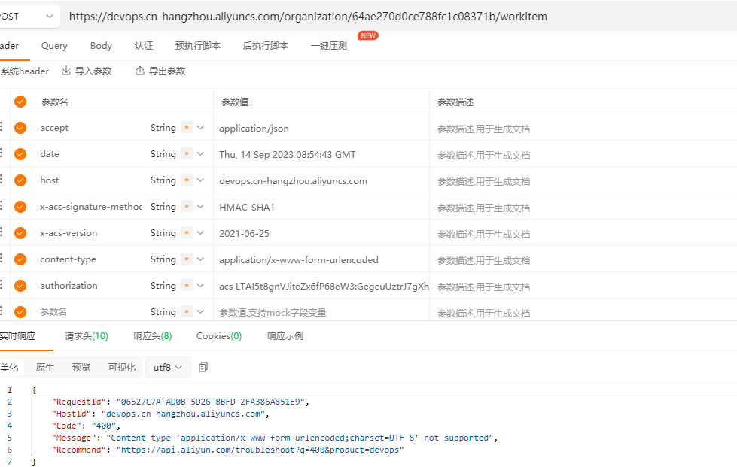This screenshot has height=467, width=737.
Task: Toggle the select-all parameters checkbox in header
Action: click(x=20, y=102)
